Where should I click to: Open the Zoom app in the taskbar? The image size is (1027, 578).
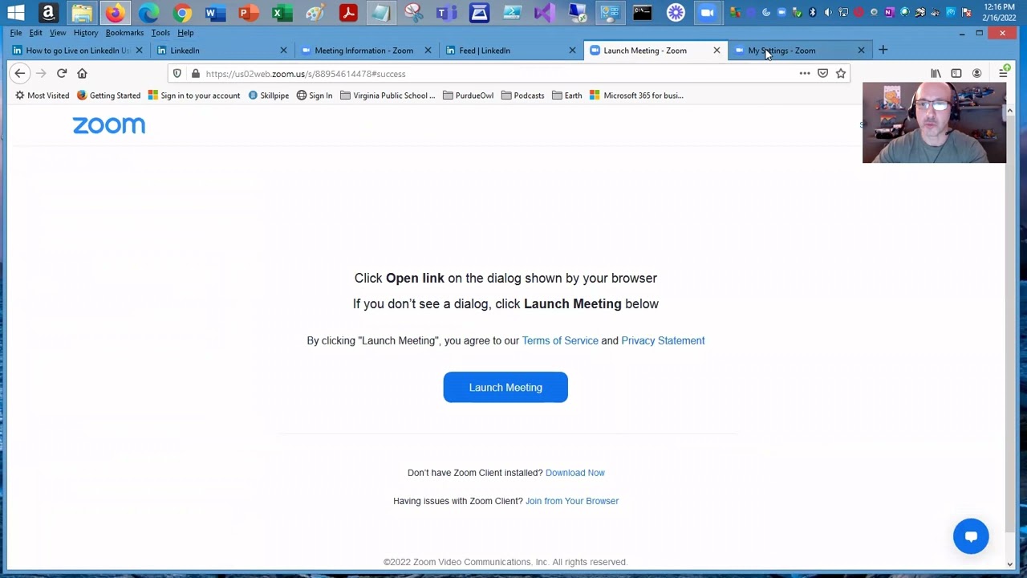pyautogui.click(x=707, y=13)
